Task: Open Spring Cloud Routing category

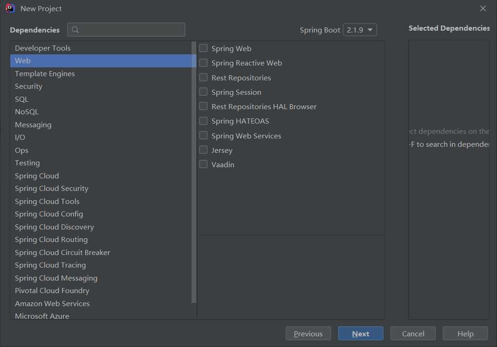Action: [101, 239]
